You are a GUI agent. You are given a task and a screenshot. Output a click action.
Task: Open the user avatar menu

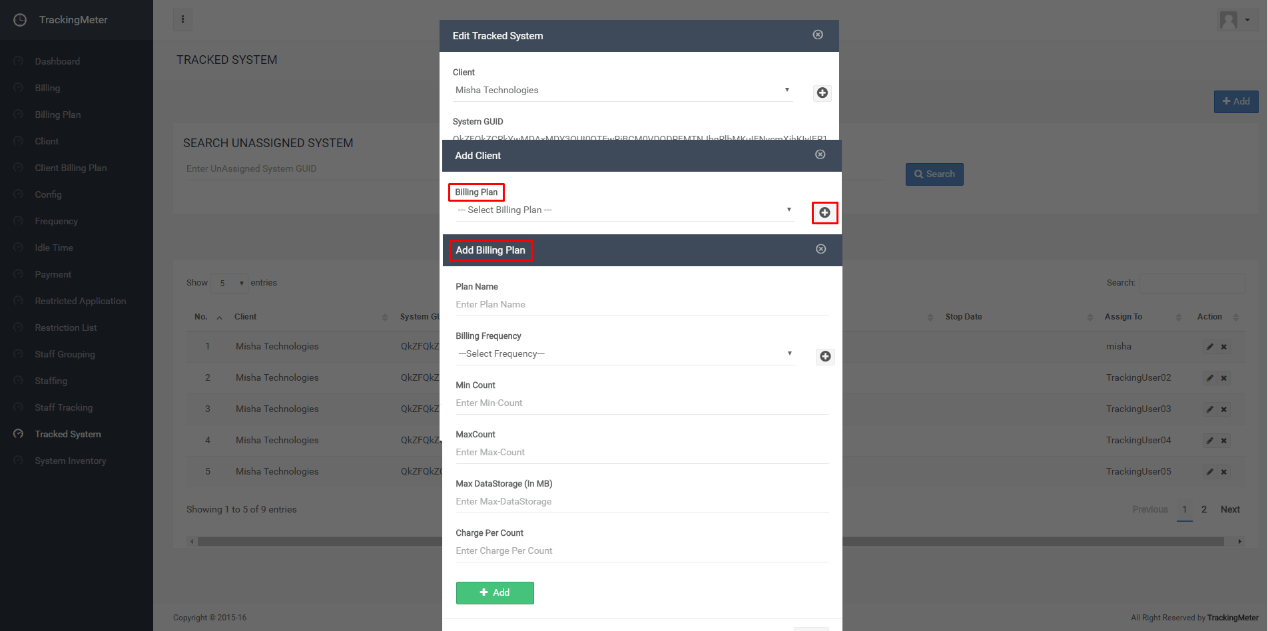click(1236, 20)
